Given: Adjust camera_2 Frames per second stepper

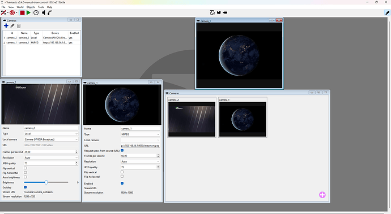Looking at the screenshot, I should [76, 152].
